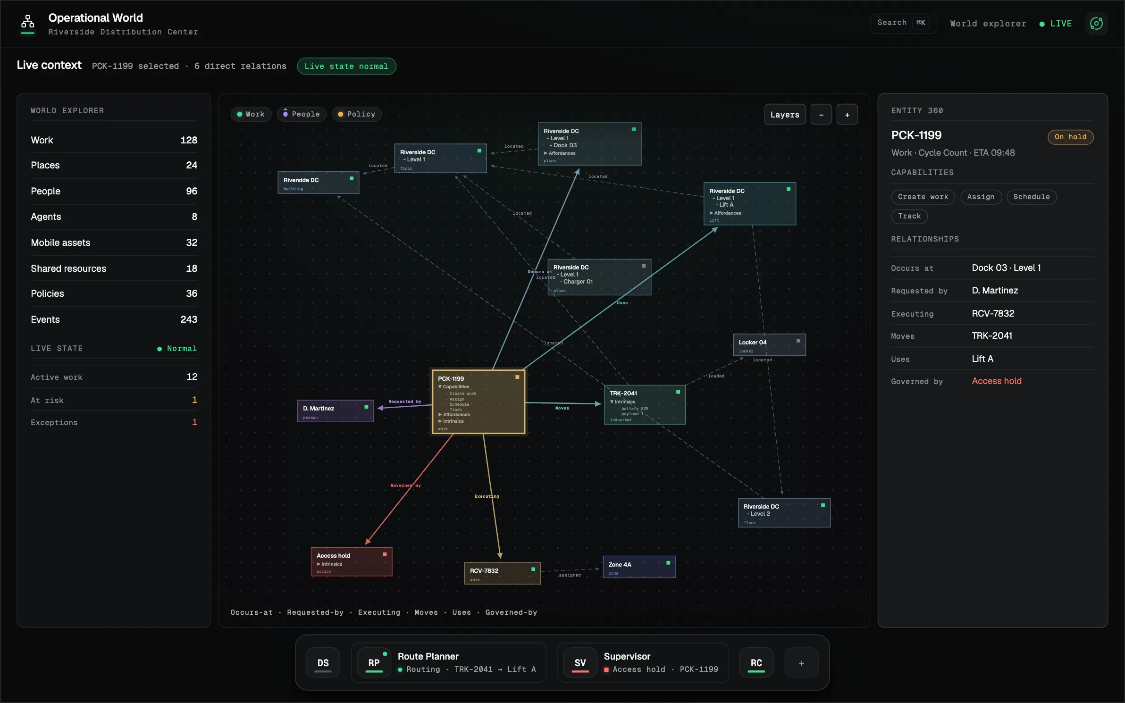
Task: Select Events category in World Explorer
Action: point(114,319)
